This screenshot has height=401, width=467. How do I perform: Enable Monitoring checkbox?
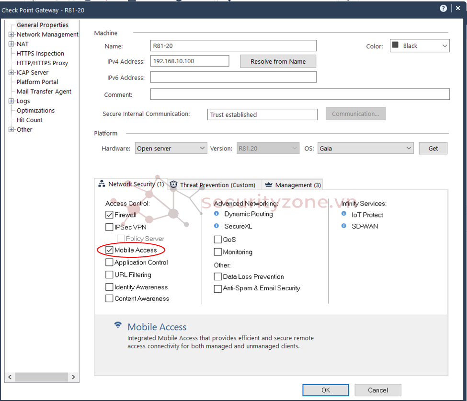(218, 252)
